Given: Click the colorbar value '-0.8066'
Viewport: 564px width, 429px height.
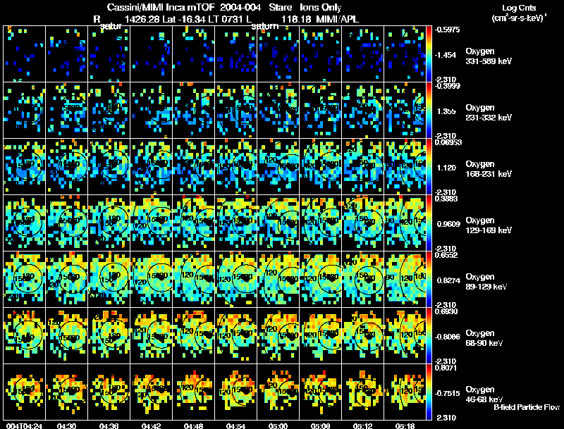Looking at the screenshot, I should [447, 337].
